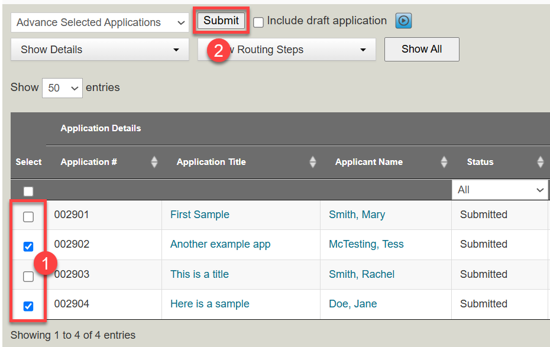The height and width of the screenshot is (347, 550).
Task: Open the Advance Selected Applications action dropdown
Action: (99, 22)
